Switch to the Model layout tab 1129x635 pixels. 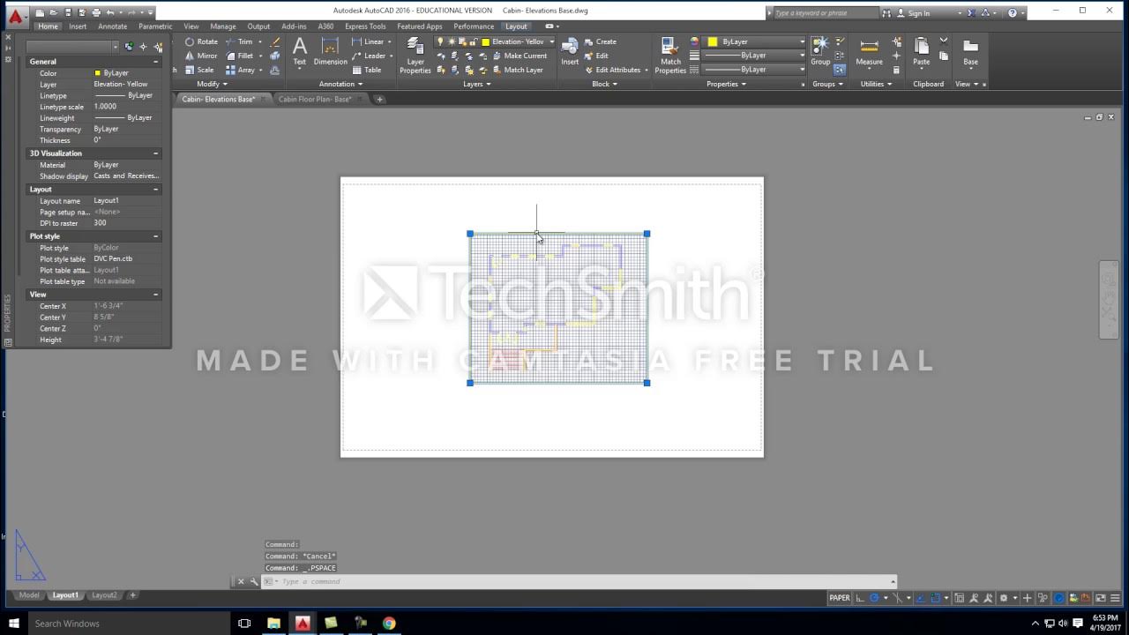click(x=29, y=595)
